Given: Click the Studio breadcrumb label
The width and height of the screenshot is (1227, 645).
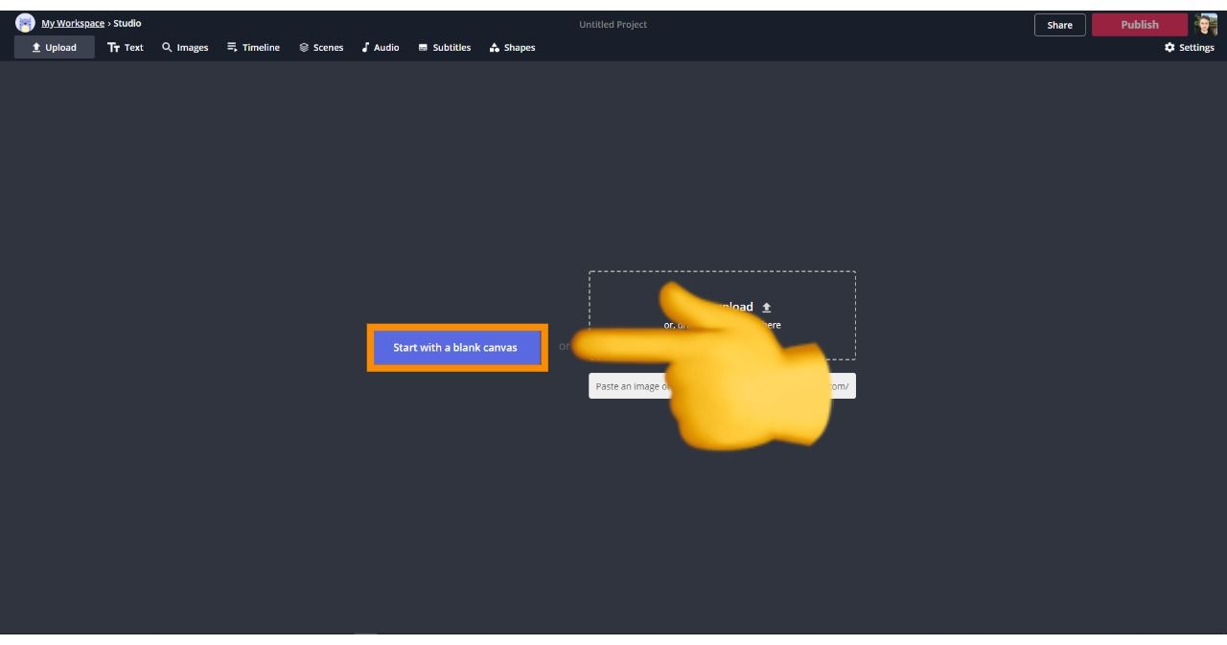Looking at the screenshot, I should [x=127, y=24].
